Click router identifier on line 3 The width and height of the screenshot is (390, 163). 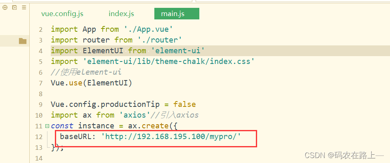pyautogui.click(x=96, y=40)
